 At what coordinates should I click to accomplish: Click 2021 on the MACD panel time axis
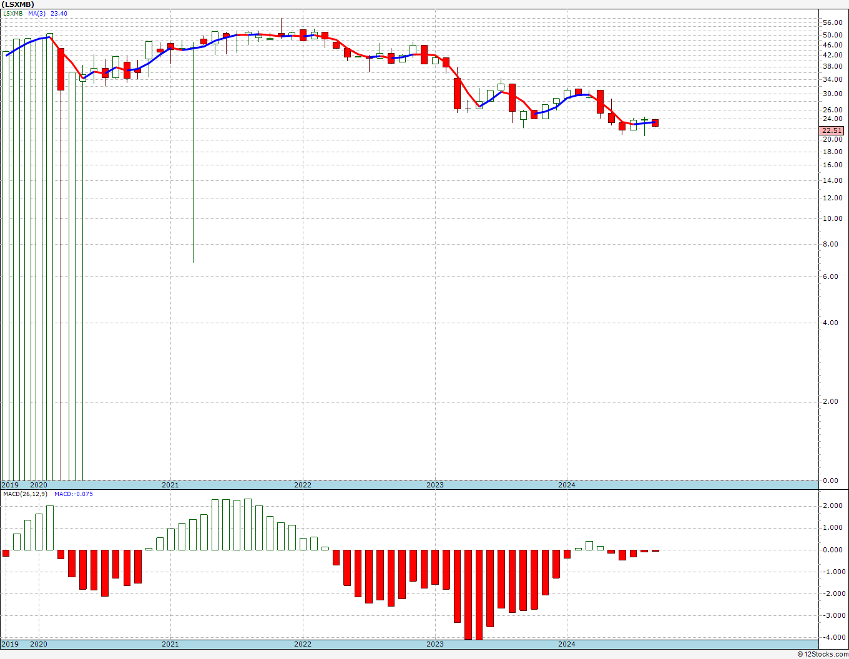pyautogui.click(x=170, y=644)
